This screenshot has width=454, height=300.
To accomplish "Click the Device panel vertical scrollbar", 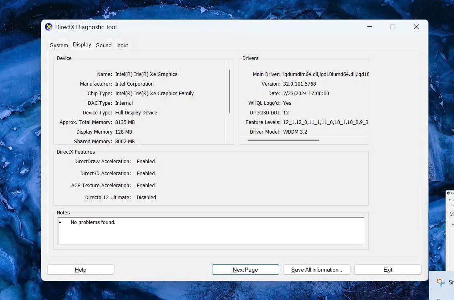I will [x=229, y=91].
